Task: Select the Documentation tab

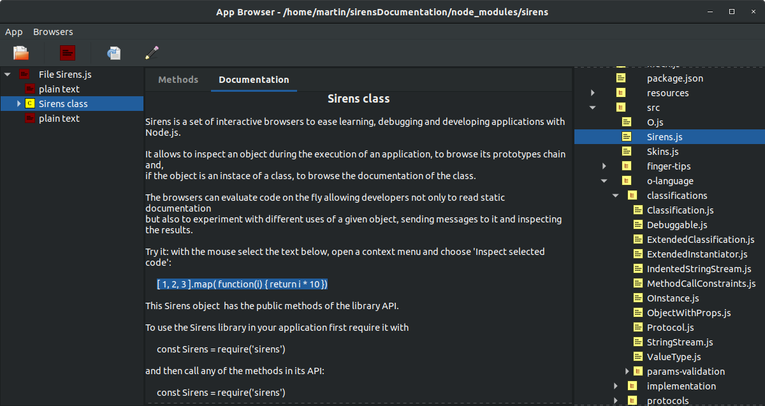Action: pos(254,80)
